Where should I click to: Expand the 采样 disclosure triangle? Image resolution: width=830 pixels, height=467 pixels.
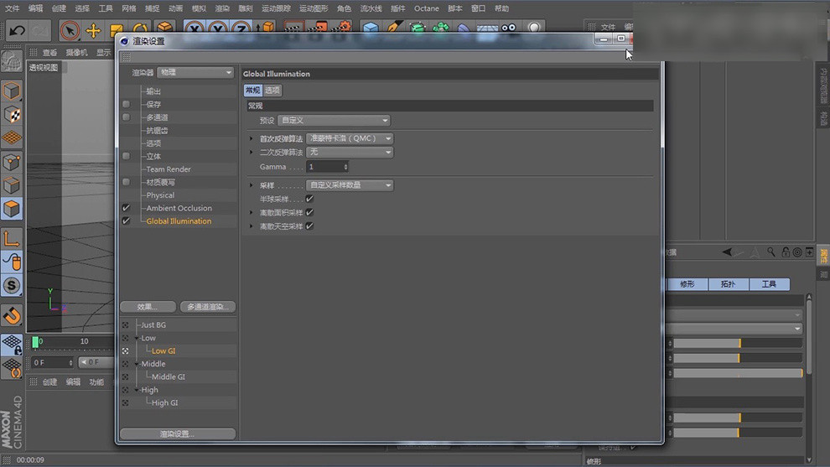click(251, 185)
